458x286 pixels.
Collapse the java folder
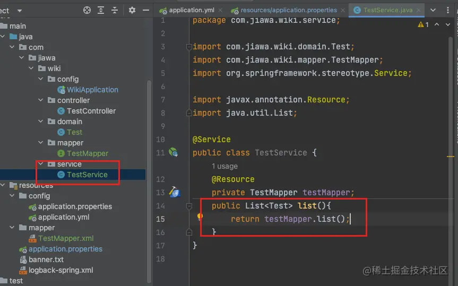pyautogui.click(x=3, y=37)
